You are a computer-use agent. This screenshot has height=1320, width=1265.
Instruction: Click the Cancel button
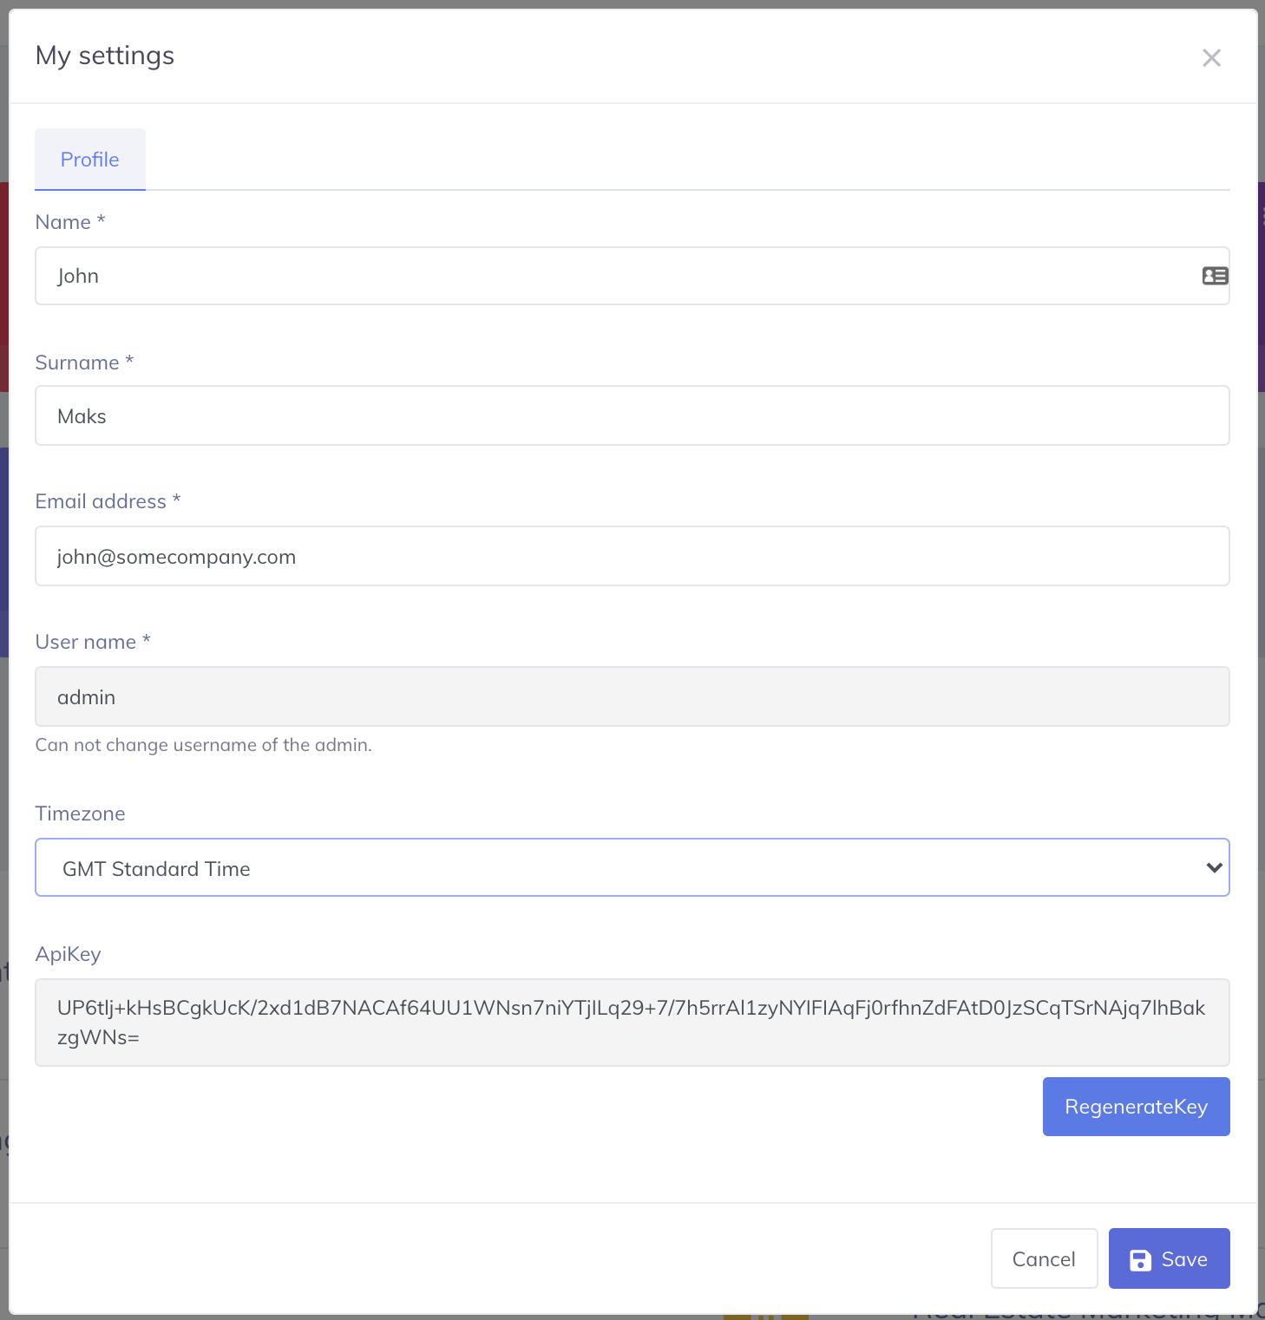coord(1044,1258)
